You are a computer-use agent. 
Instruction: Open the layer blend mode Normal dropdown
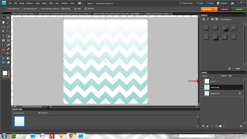tap(211, 76)
